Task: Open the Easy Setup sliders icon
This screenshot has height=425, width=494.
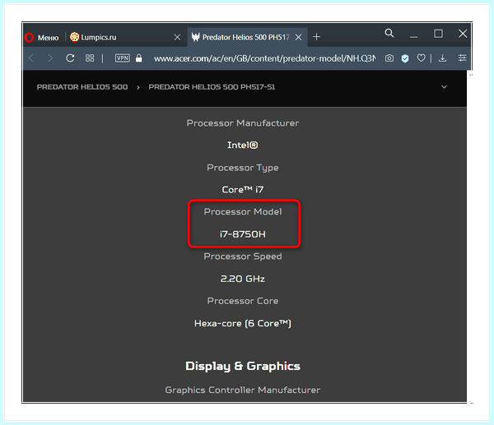Action: 462,58
